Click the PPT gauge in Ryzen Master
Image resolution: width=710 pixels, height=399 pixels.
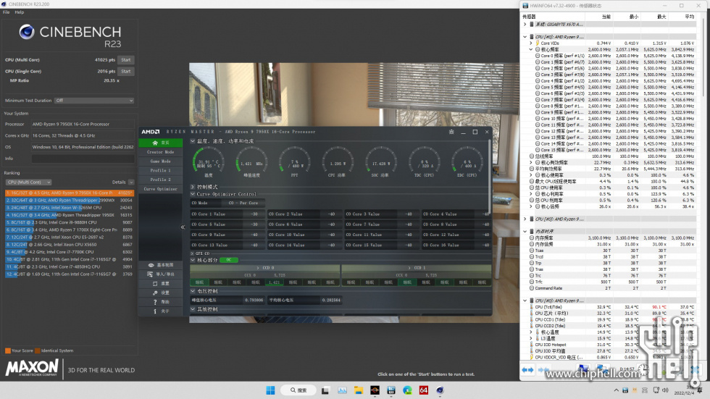point(294,162)
